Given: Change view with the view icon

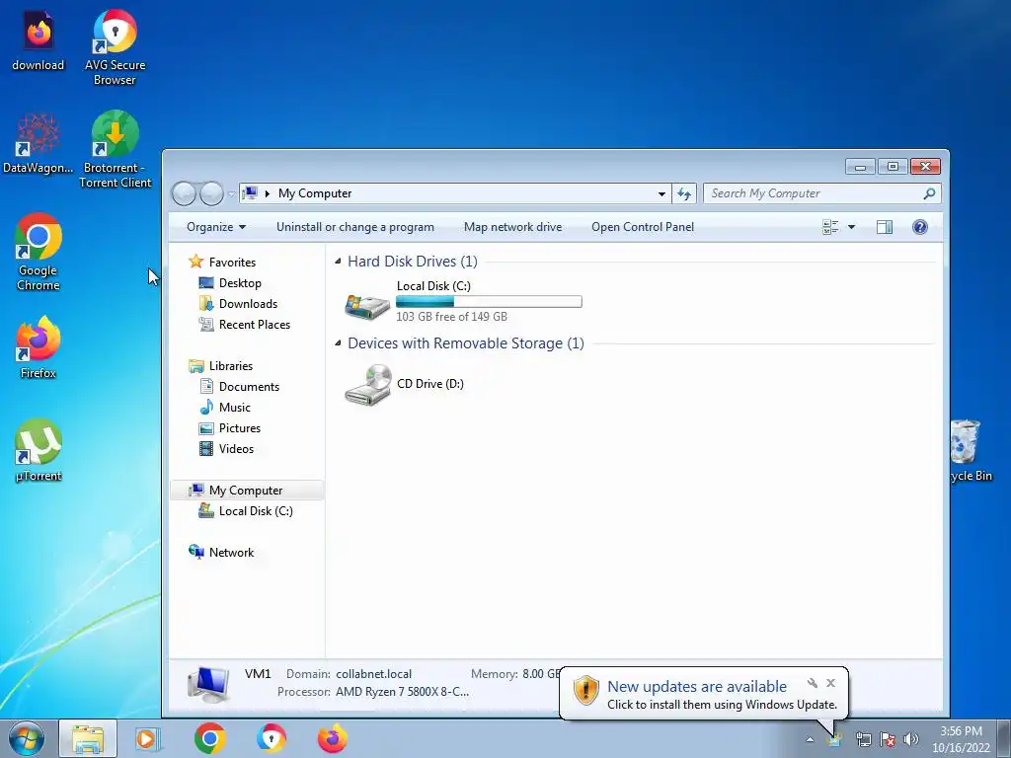Looking at the screenshot, I should (830, 227).
